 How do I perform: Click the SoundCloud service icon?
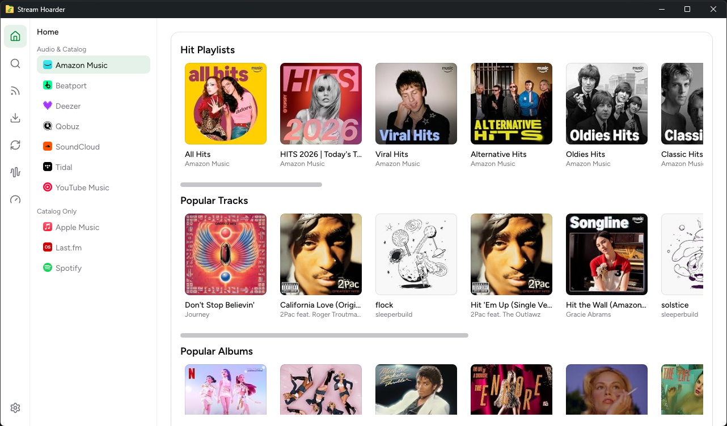[x=48, y=147]
